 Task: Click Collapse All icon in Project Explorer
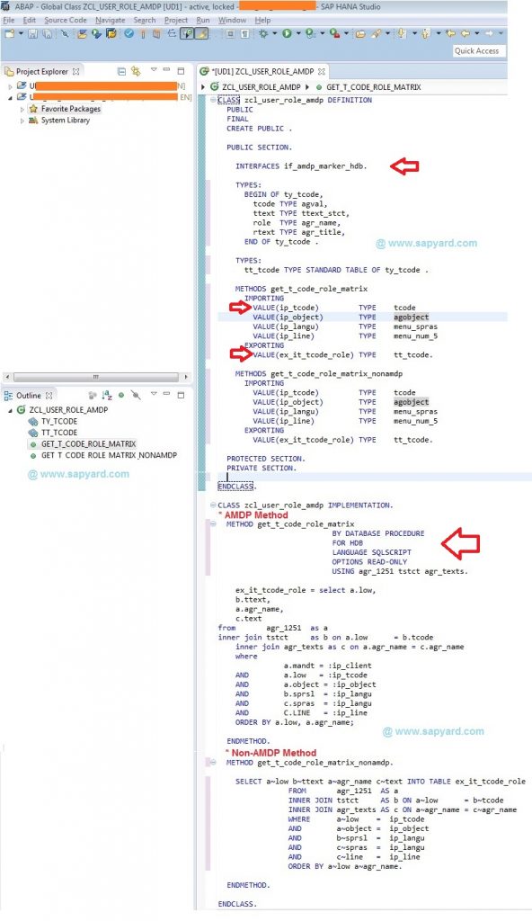tap(121, 71)
